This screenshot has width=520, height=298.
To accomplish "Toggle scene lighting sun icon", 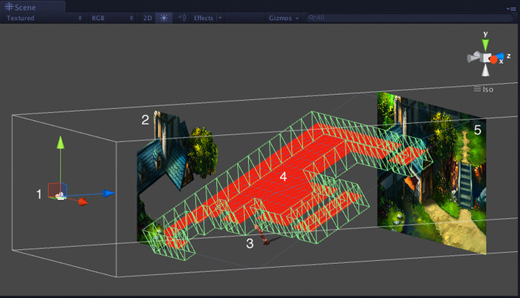I will pos(164,18).
